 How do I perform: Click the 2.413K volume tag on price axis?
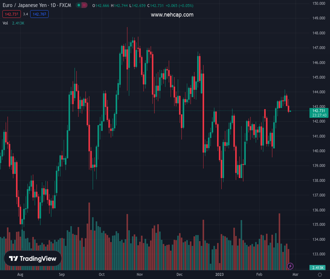318,268
